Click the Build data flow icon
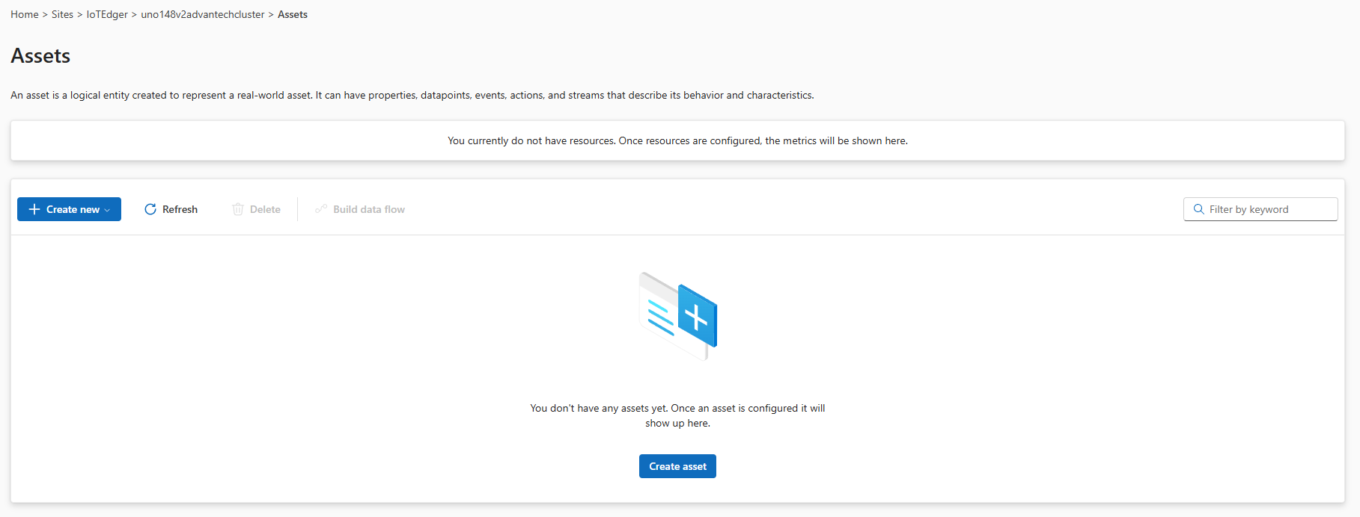 tap(321, 209)
